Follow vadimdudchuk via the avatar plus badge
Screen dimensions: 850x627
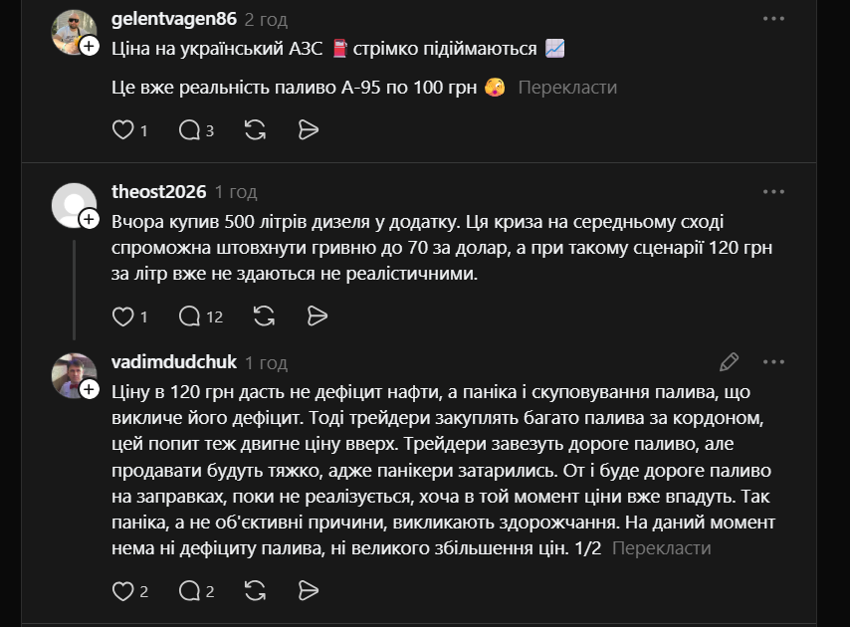(x=90, y=389)
